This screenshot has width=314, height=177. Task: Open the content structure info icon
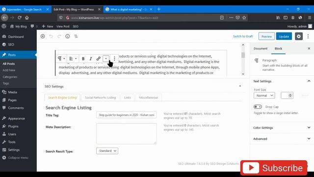[68, 36]
